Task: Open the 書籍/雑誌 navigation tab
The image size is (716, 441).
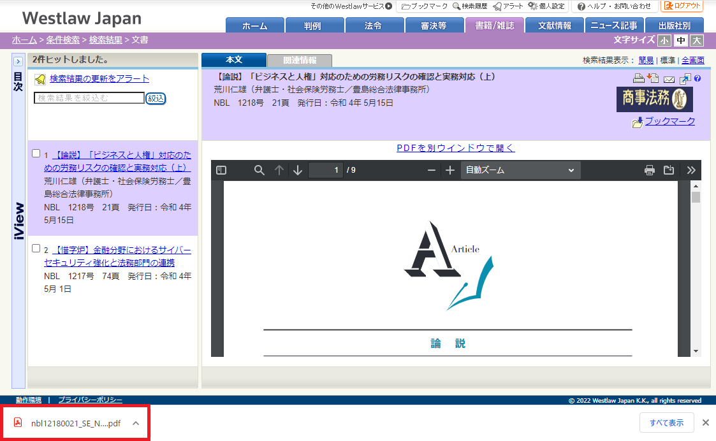Action: (x=495, y=25)
